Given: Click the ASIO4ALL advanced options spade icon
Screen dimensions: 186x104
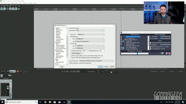Looking at the screenshot, I should click(x=162, y=53).
